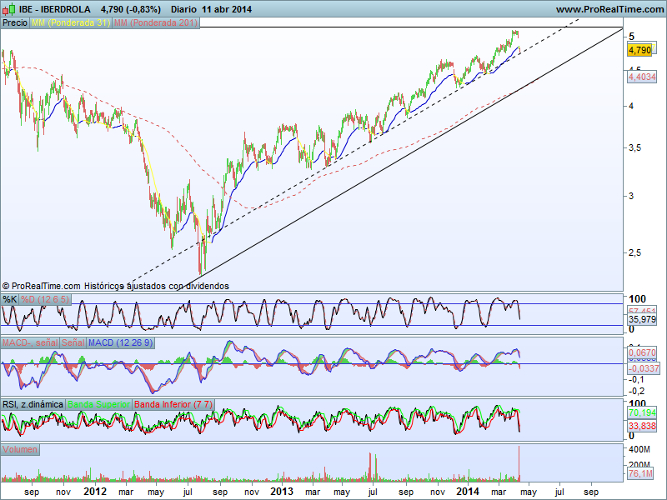Click the 4,4034 moving average value tag

point(642,77)
